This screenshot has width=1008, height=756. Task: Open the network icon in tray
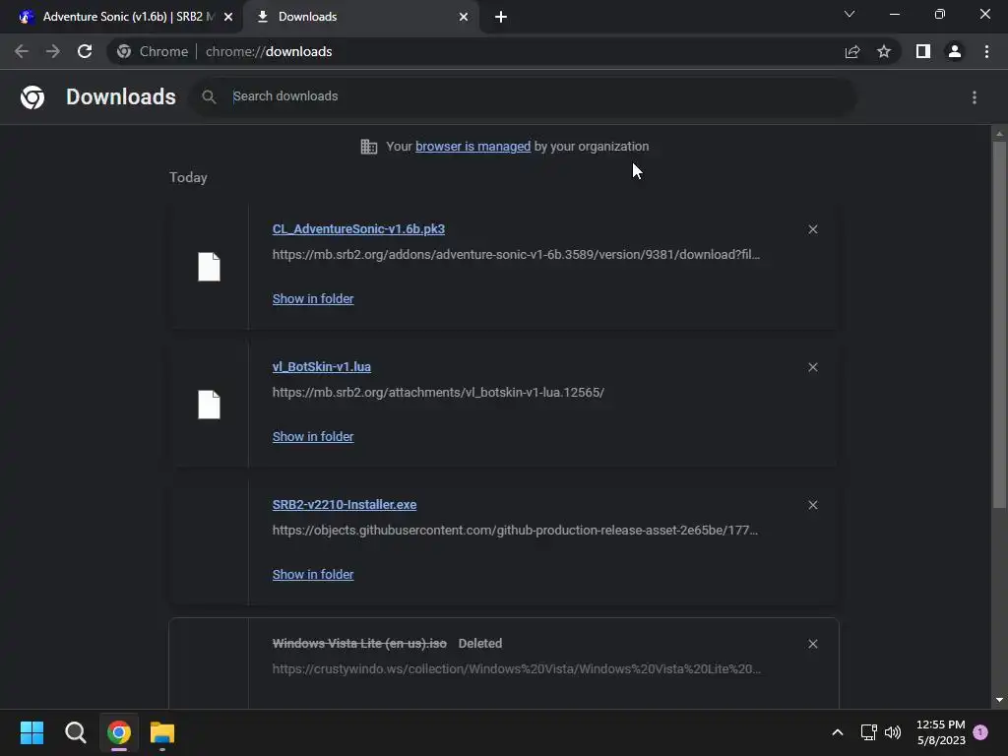[x=868, y=732]
